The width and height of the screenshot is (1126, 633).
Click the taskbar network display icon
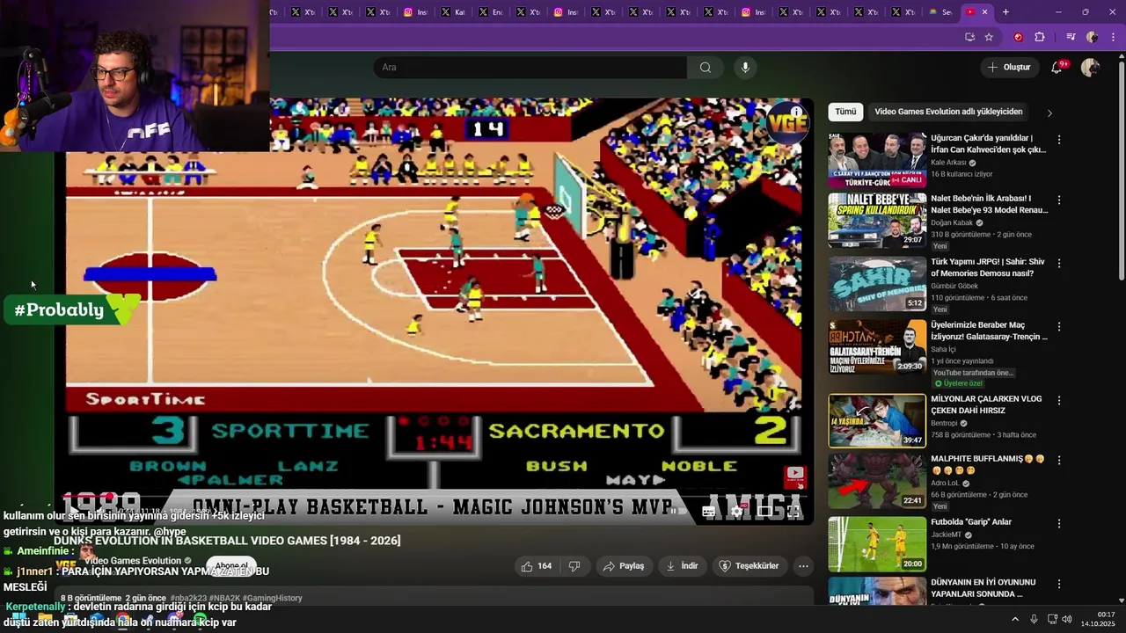1052,619
